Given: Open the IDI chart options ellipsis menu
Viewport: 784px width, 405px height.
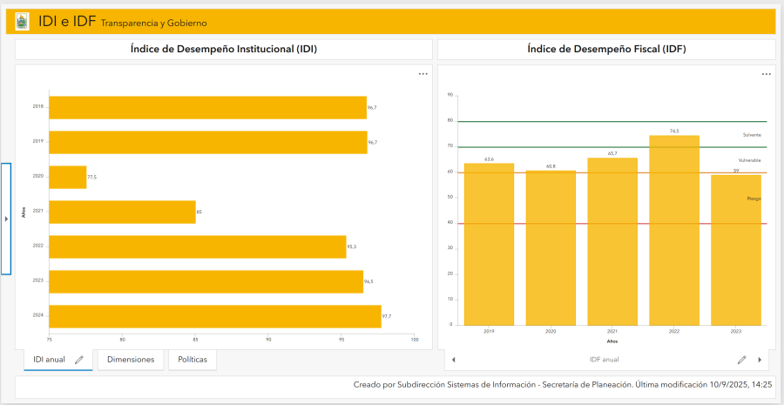Looking at the screenshot, I should point(423,74).
